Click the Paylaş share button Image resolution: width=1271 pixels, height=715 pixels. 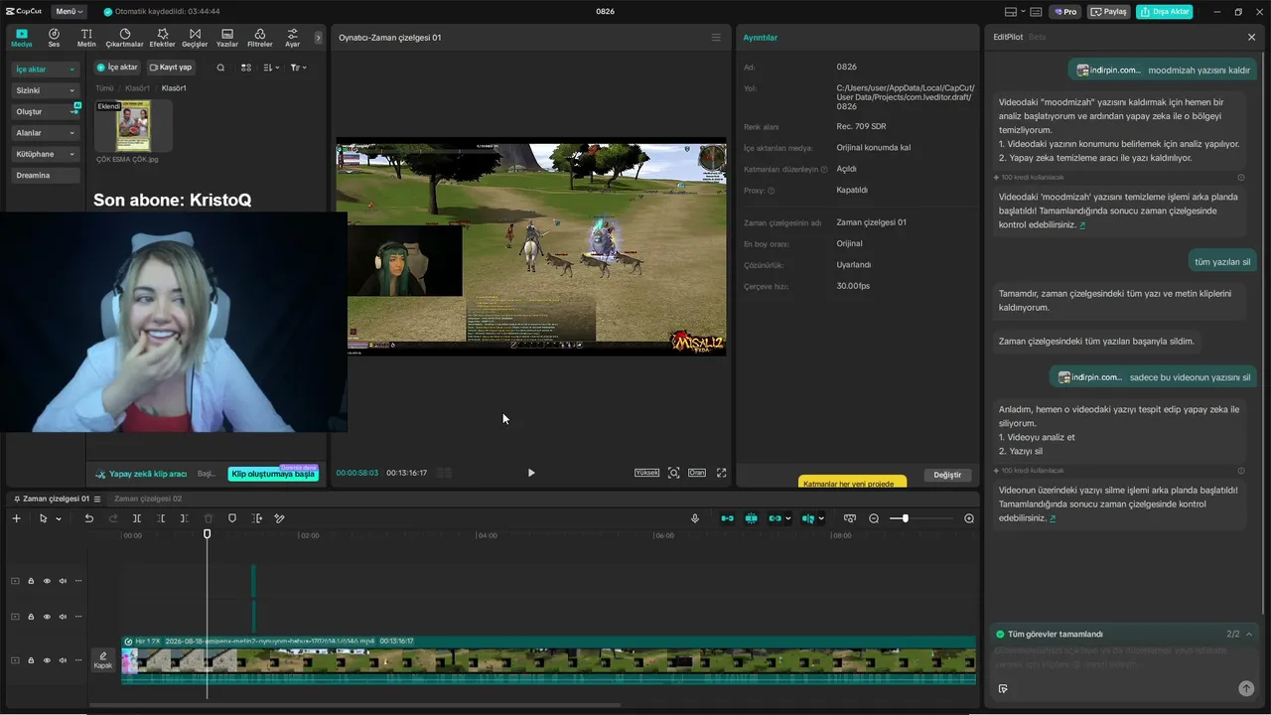(1109, 12)
